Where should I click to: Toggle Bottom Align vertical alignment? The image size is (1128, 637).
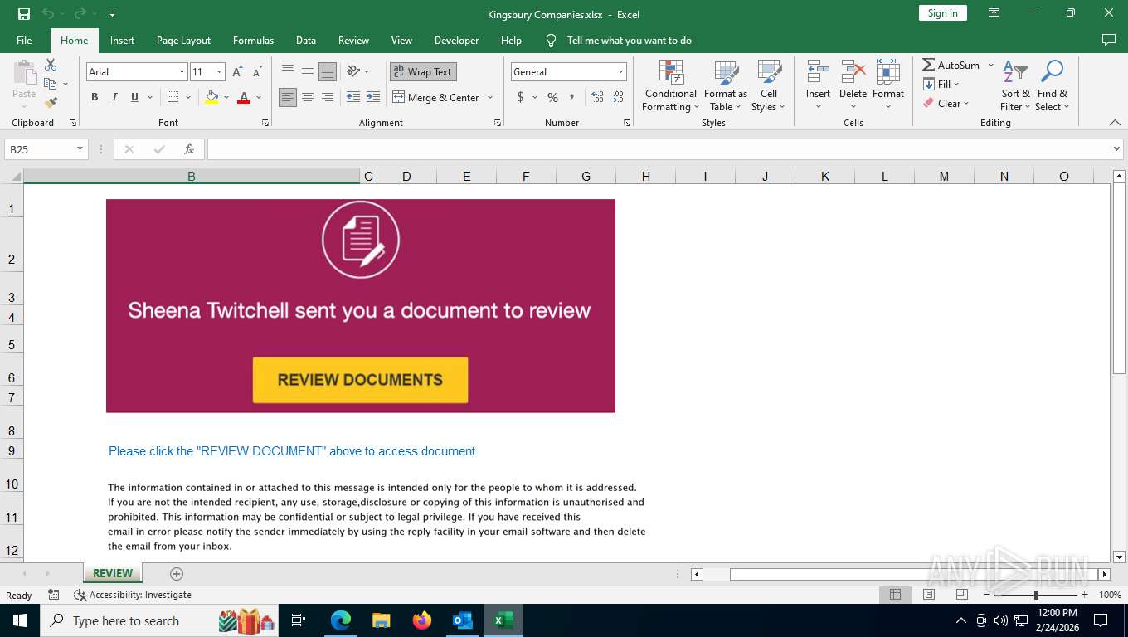tap(328, 71)
